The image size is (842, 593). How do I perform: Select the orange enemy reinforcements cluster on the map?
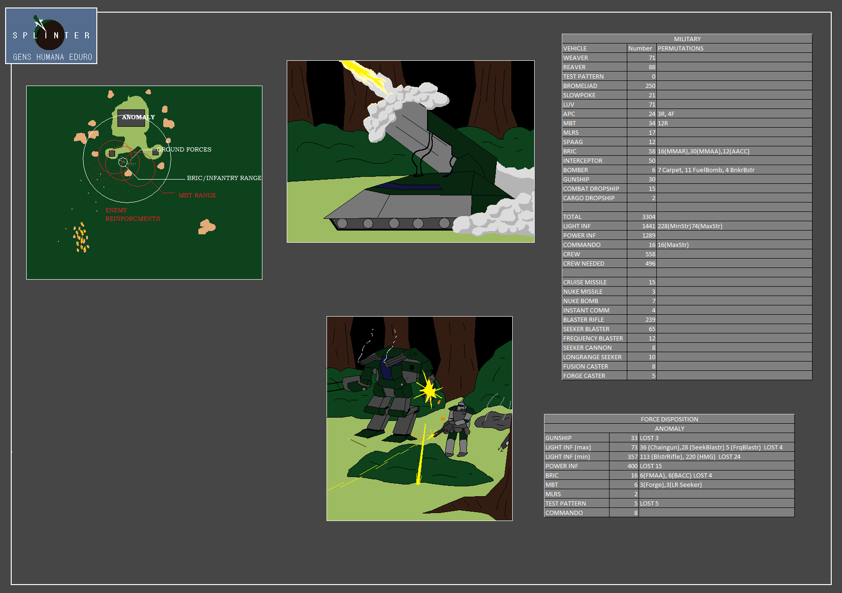coord(81,238)
